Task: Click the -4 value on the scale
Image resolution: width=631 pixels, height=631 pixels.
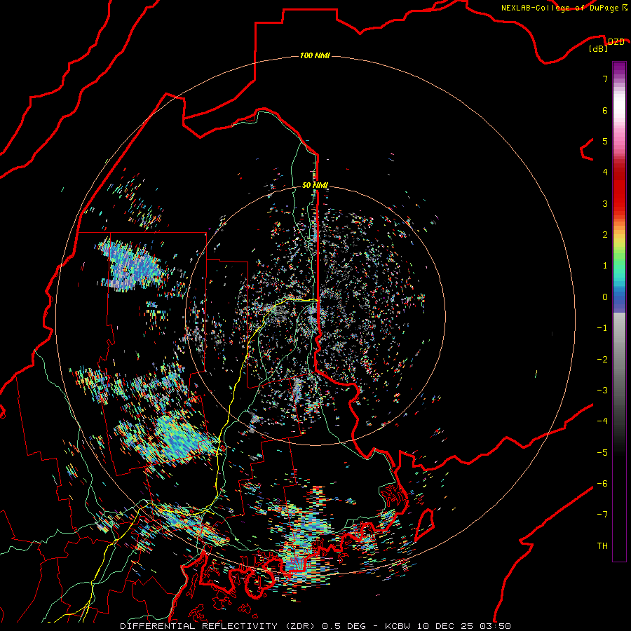Action: pos(602,421)
